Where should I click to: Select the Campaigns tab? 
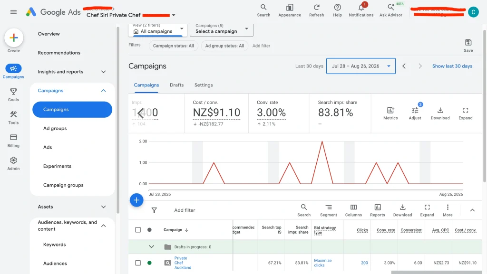point(146,85)
